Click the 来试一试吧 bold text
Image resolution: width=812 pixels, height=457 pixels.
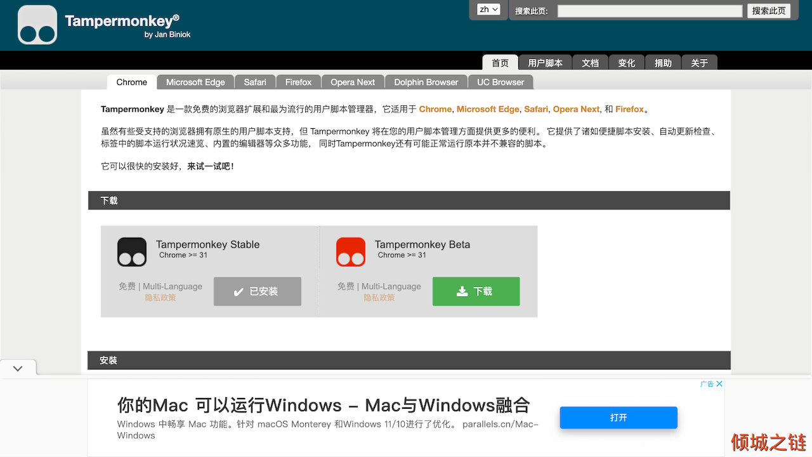point(211,166)
